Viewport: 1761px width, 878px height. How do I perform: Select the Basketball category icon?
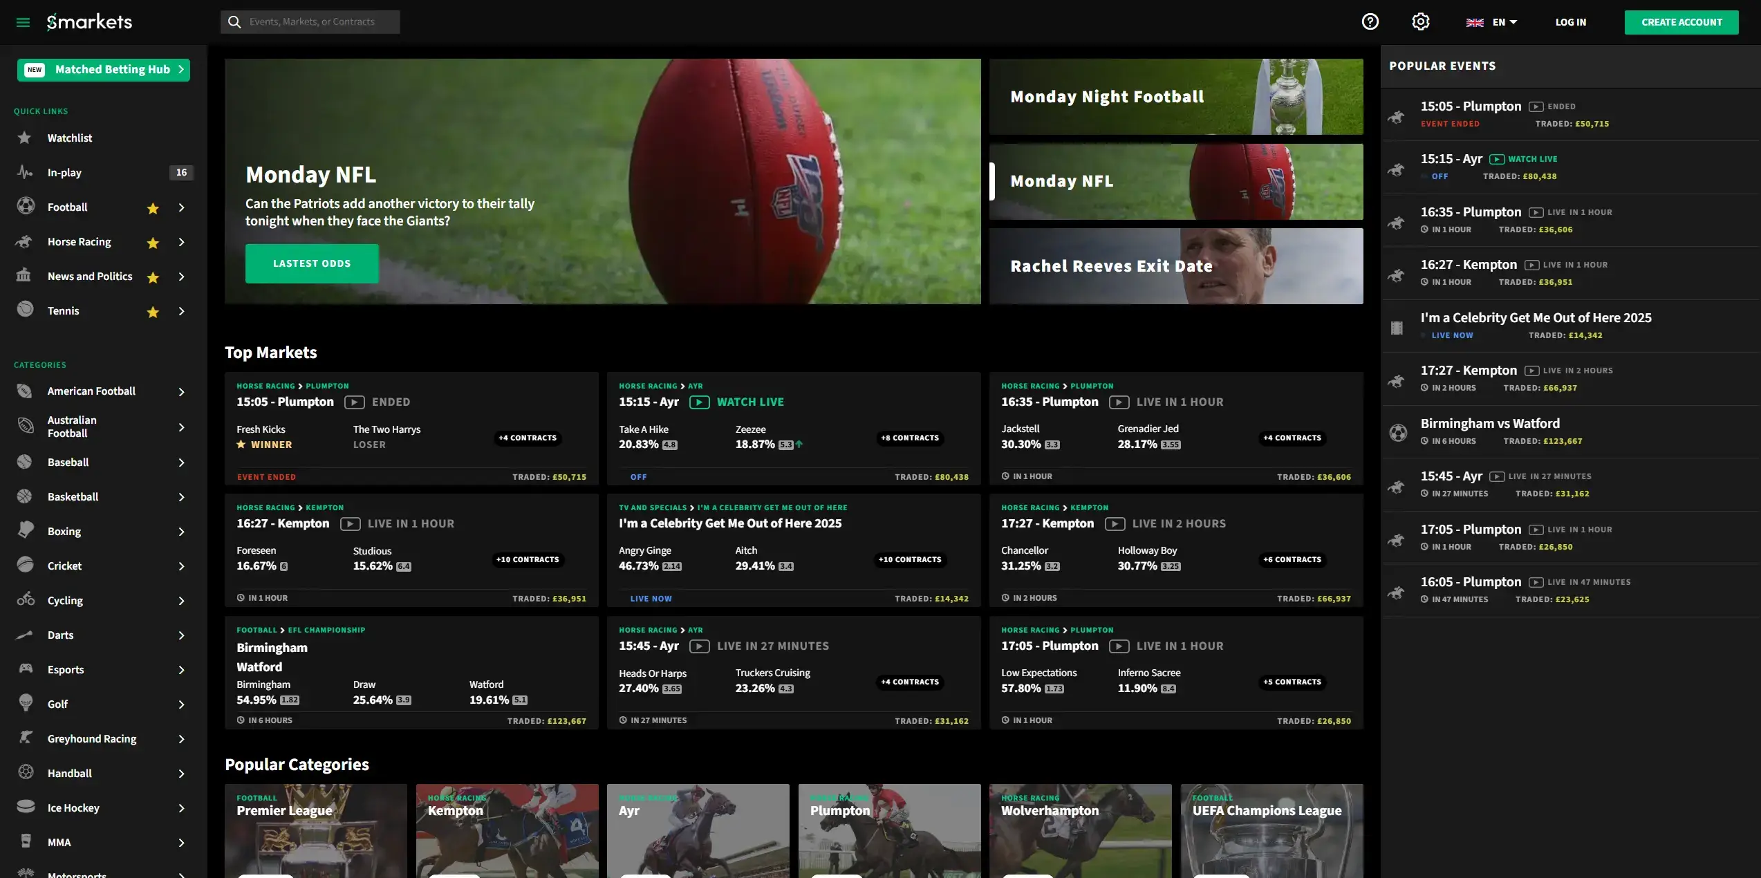[x=25, y=496]
